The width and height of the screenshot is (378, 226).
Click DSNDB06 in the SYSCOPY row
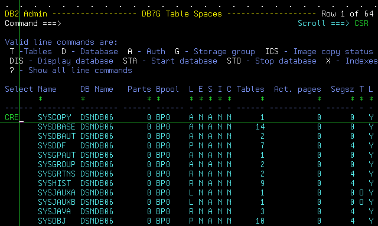click(97, 117)
